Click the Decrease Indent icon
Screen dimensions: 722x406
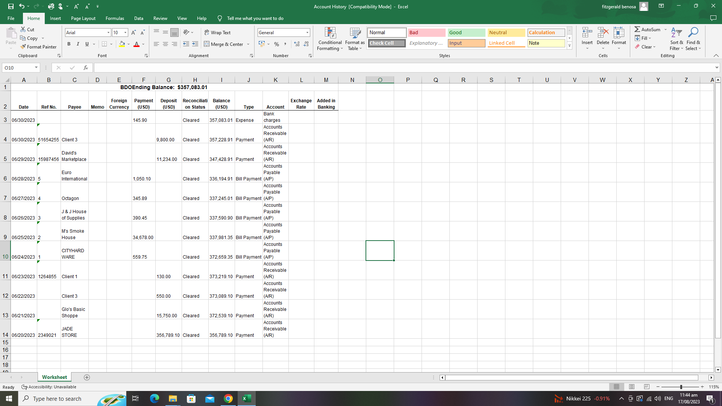(186, 44)
